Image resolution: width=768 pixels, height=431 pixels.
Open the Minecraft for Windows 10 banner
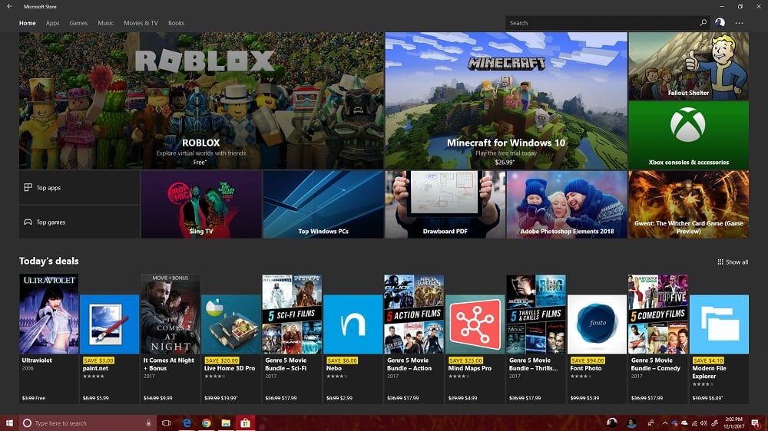click(506, 100)
